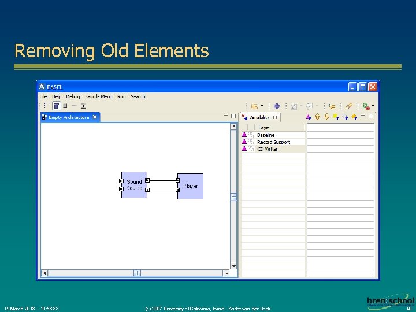Click vertical scrollbar down arrow in editor

click(233, 266)
